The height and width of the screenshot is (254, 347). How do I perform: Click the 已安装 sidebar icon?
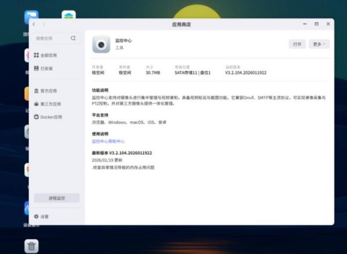36,68
